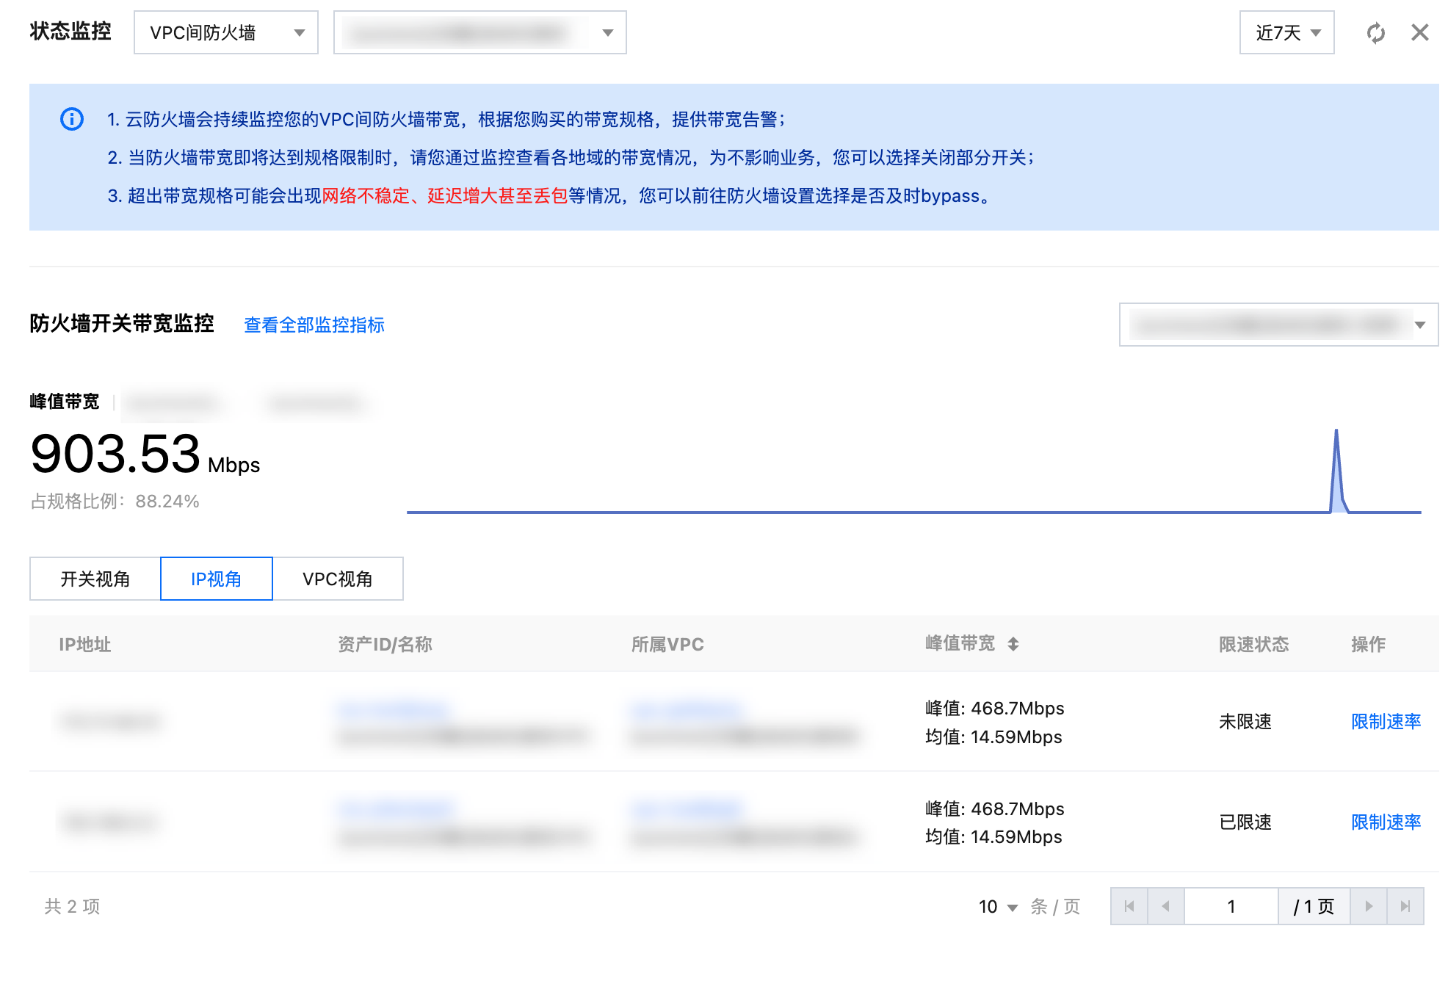Click the IP地址 column header
This screenshot has width=1448, height=1006.
tap(85, 644)
